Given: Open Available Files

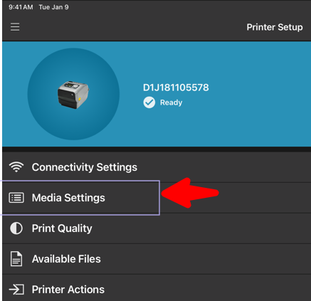Looking at the screenshot, I should 157,259.
